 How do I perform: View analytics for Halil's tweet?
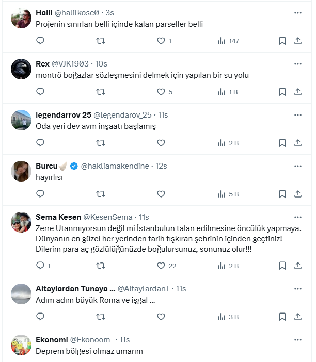[x=228, y=41]
